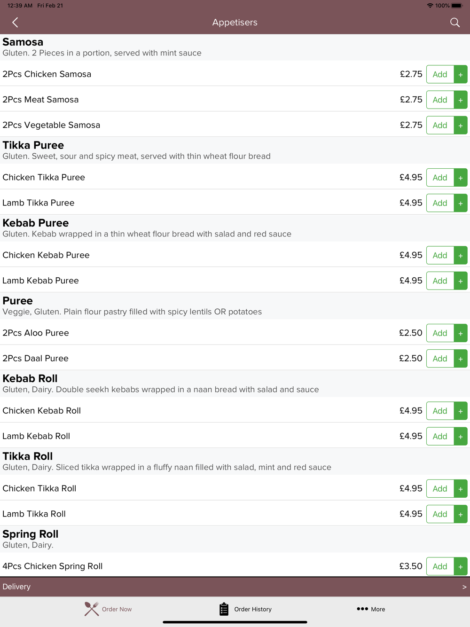Select the Chicken Kebab Roll item row
Image resolution: width=470 pixels, height=627 pixels.
[235, 411]
